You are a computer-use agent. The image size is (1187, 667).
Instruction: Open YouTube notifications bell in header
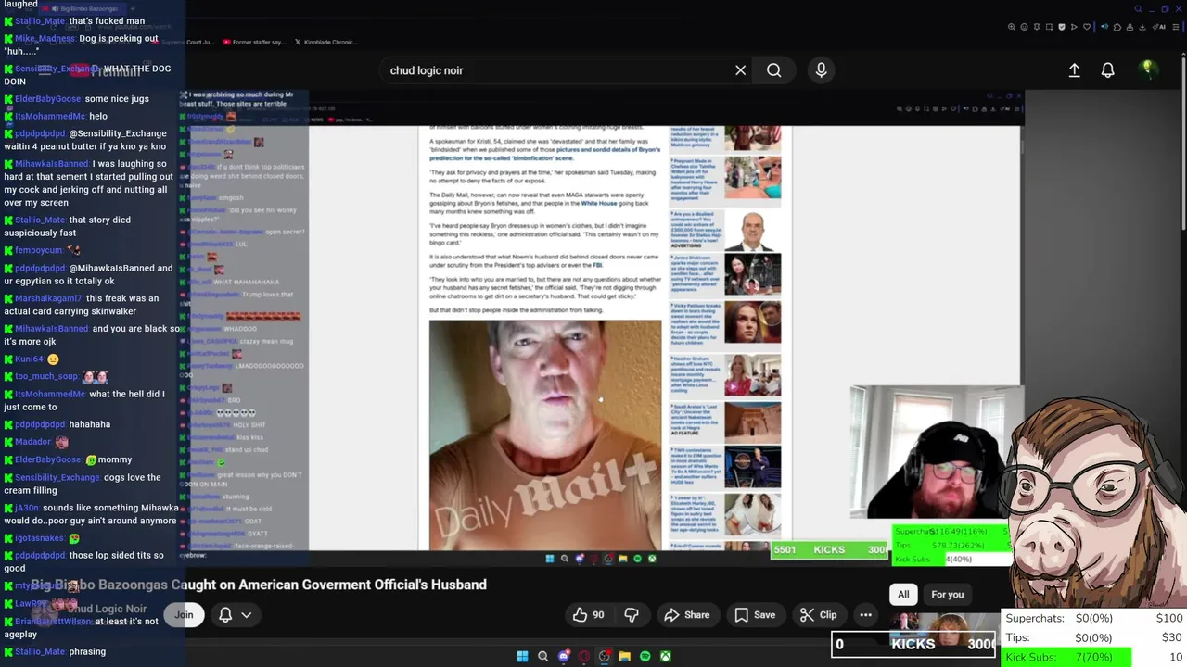1107,70
